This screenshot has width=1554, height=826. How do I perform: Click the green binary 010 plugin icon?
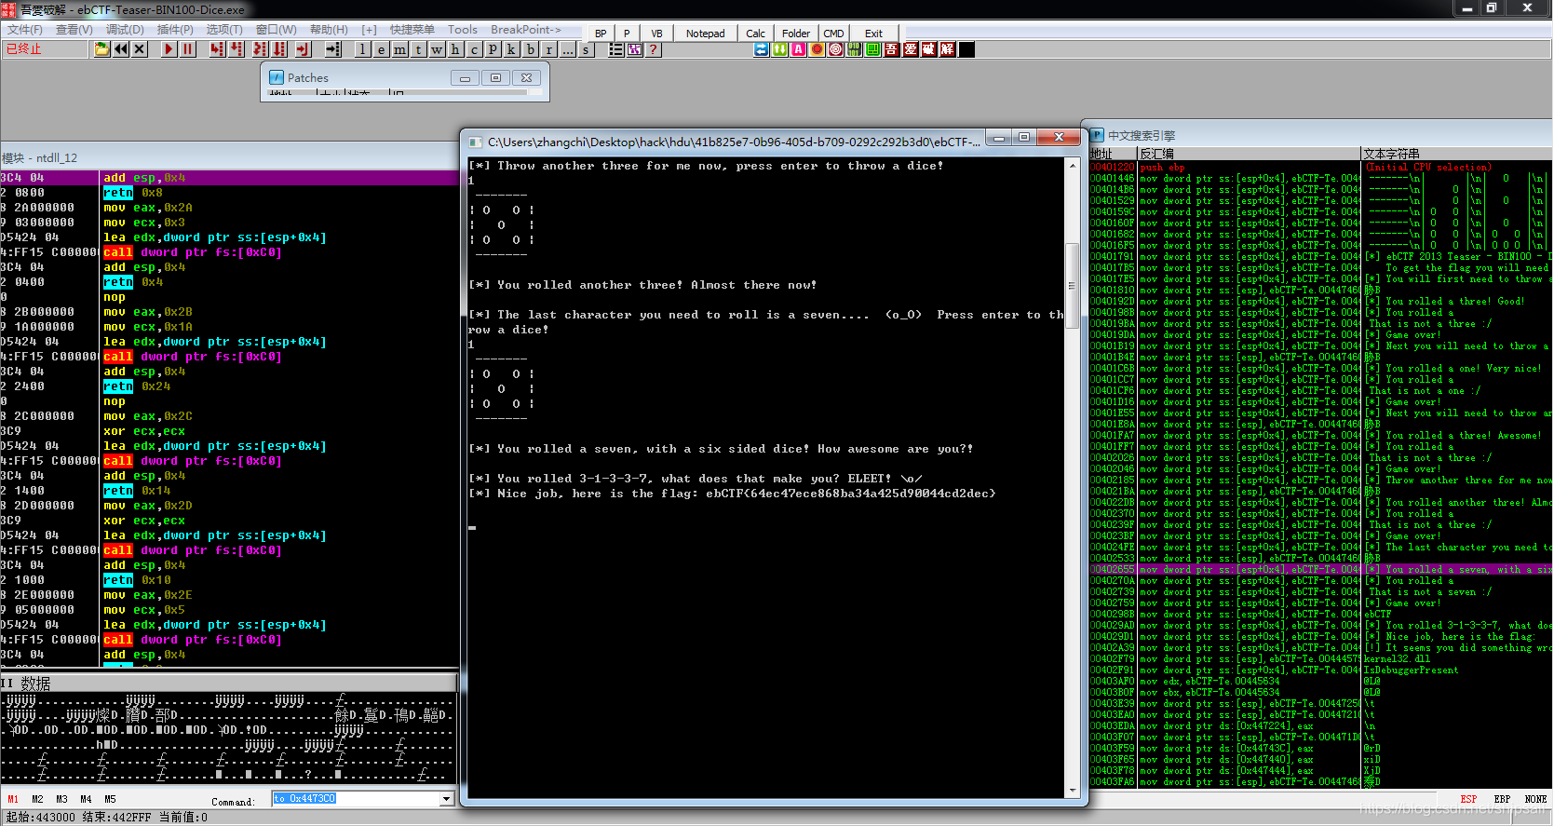tap(855, 49)
